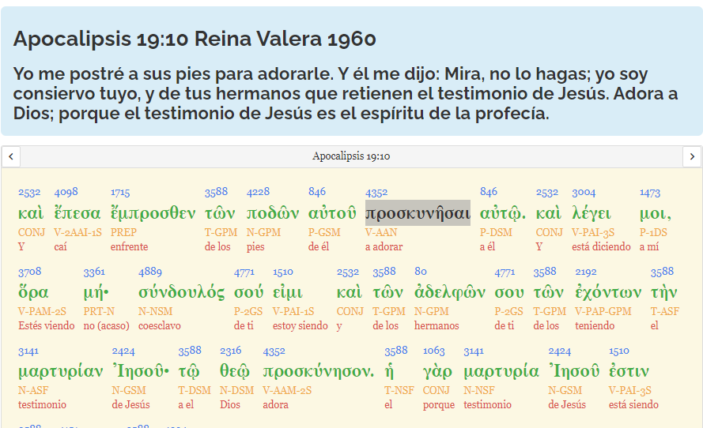Open Strong number 1063 link
The width and height of the screenshot is (703, 428).
click(x=433, y=351)
